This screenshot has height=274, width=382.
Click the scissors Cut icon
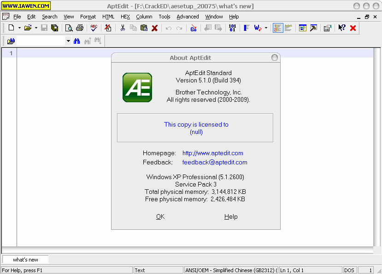(123, 28)
